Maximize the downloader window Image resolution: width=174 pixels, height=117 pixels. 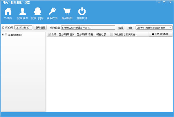coord(164,2)
